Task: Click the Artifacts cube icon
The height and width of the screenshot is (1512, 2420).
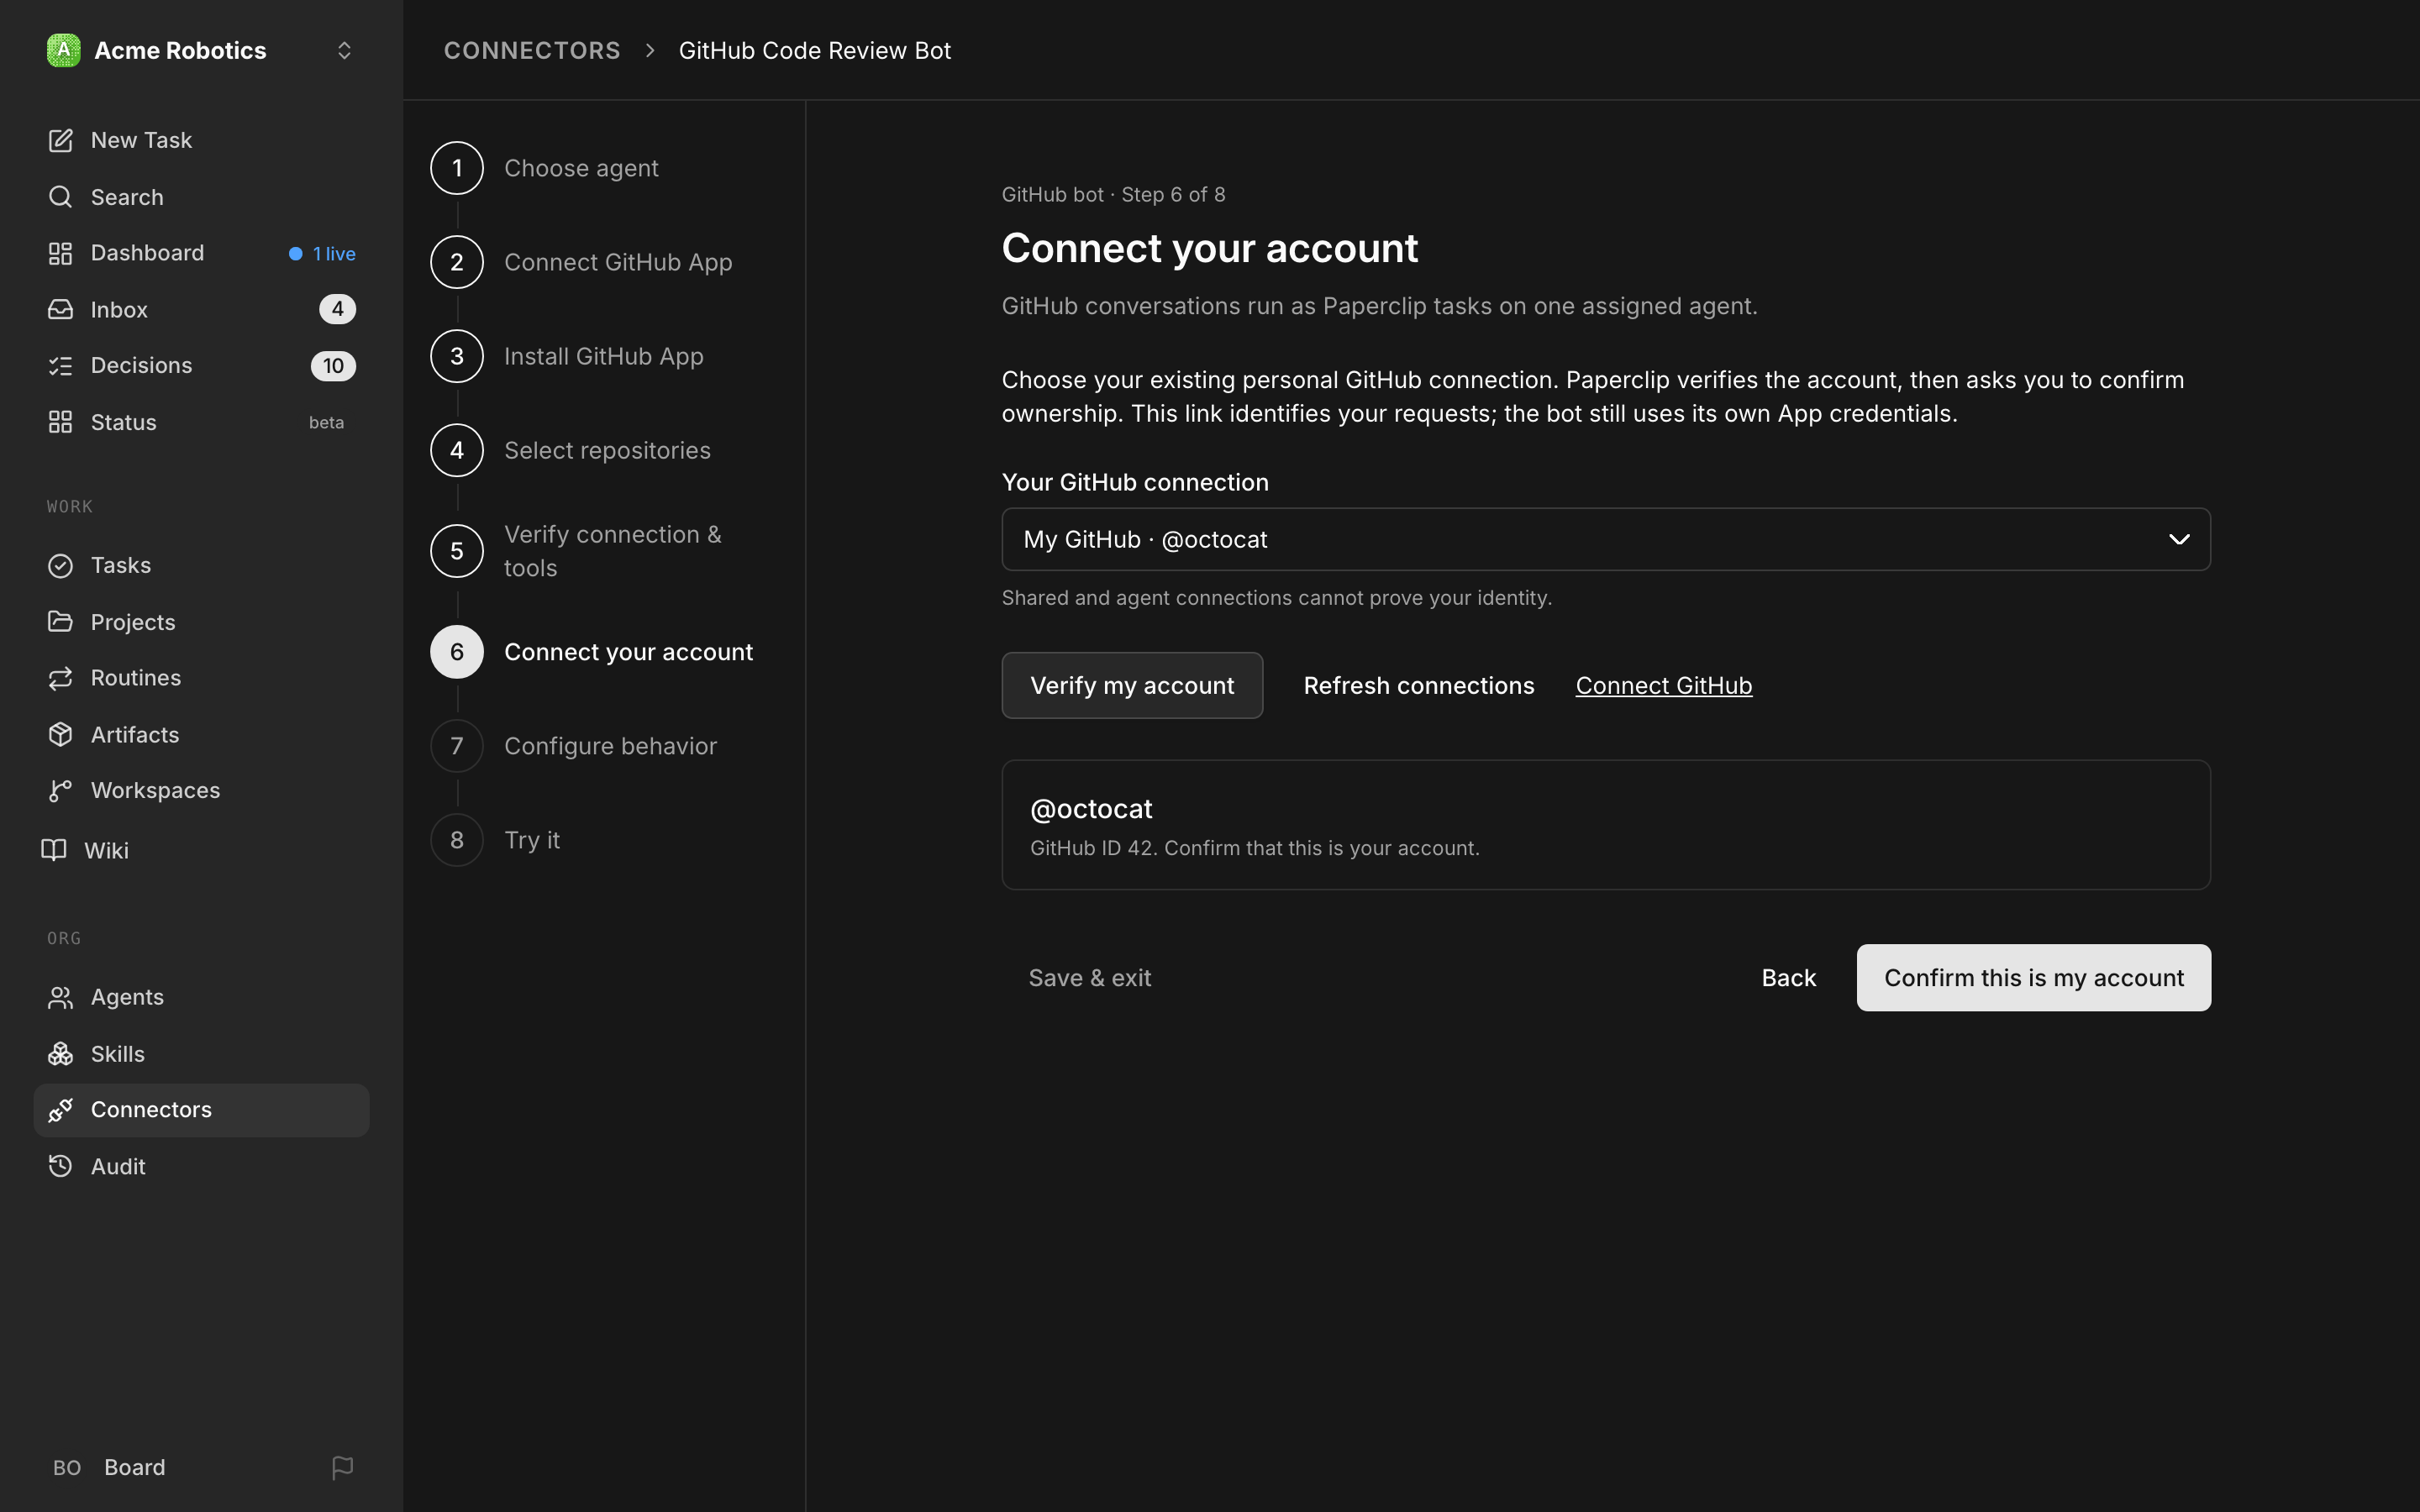Action: [x=60, y=735]
